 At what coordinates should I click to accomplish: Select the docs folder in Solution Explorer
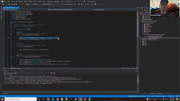(145, 42)
